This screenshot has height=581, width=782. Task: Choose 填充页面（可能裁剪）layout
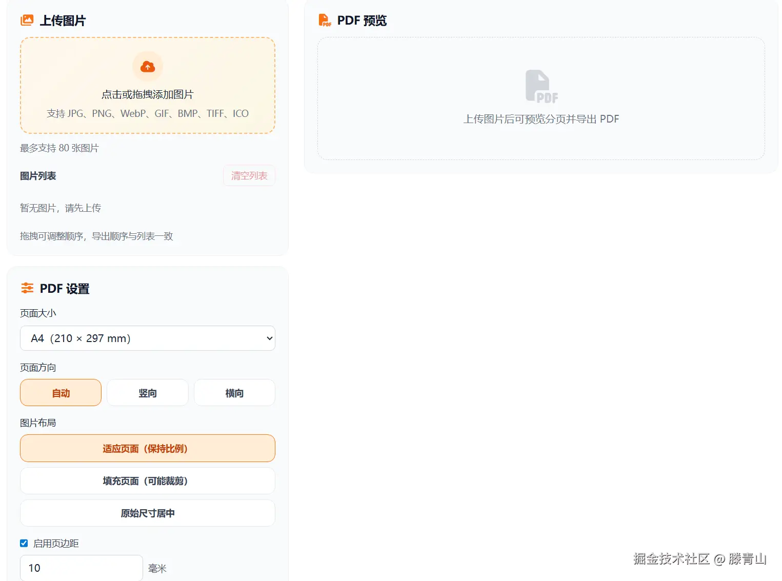coord(147,481)
